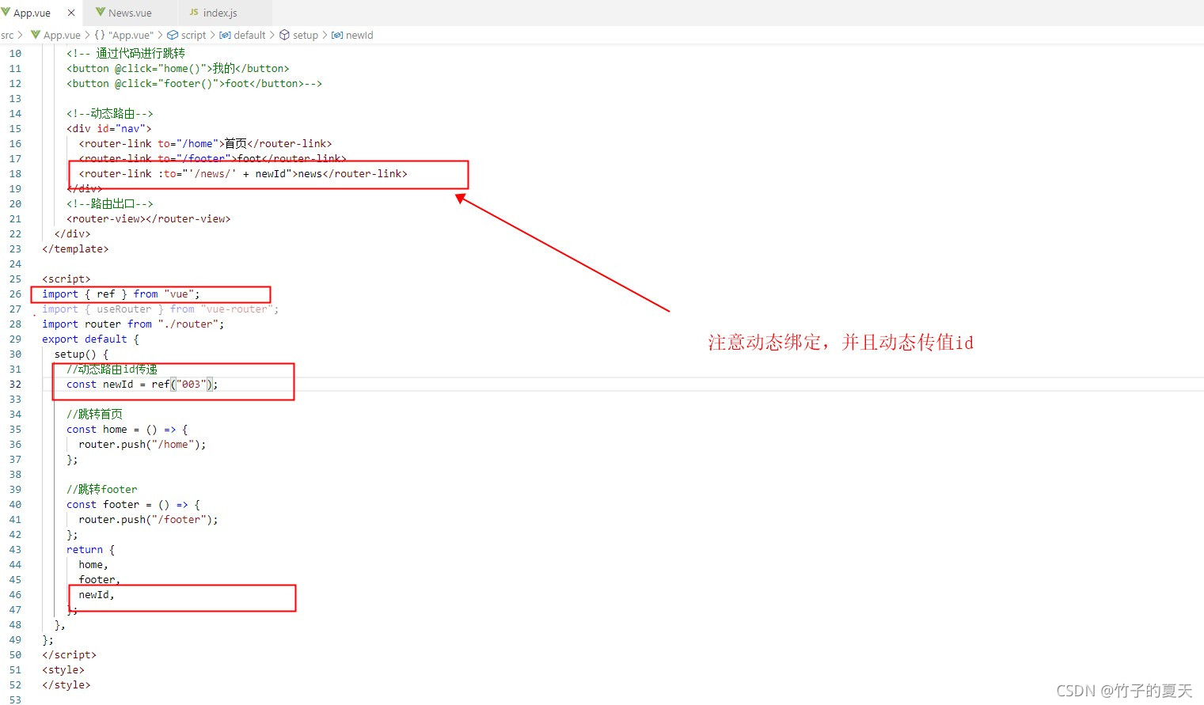This screenshot has height=705, width=1204.
Task: Open the script breadcrumb segment
Action: (x=193, y=35)
